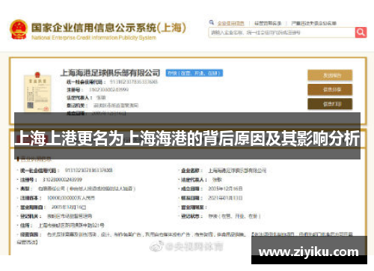
Task: Select the 企业名称 value in details table
Action: (x=237, y=171)
